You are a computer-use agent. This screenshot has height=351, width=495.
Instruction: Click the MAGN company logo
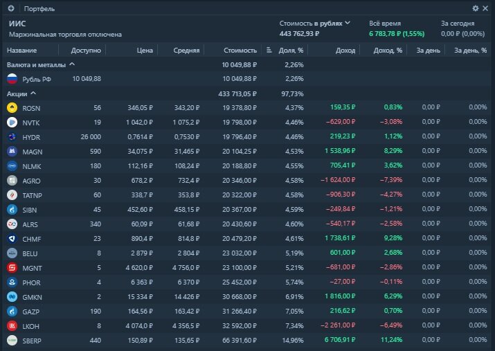(12, 152)
